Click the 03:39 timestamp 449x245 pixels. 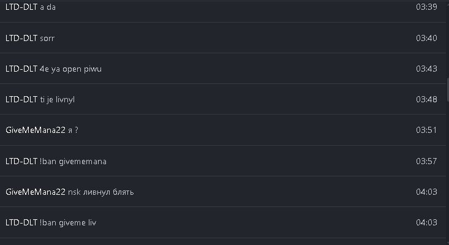(x=426, y=7)
